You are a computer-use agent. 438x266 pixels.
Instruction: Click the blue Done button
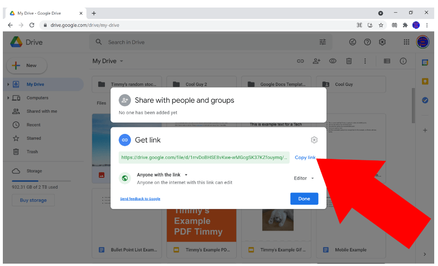pos(304,199)
